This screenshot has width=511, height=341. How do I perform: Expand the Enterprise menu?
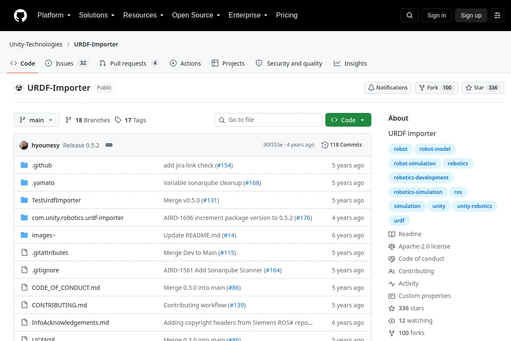(248, 15)
